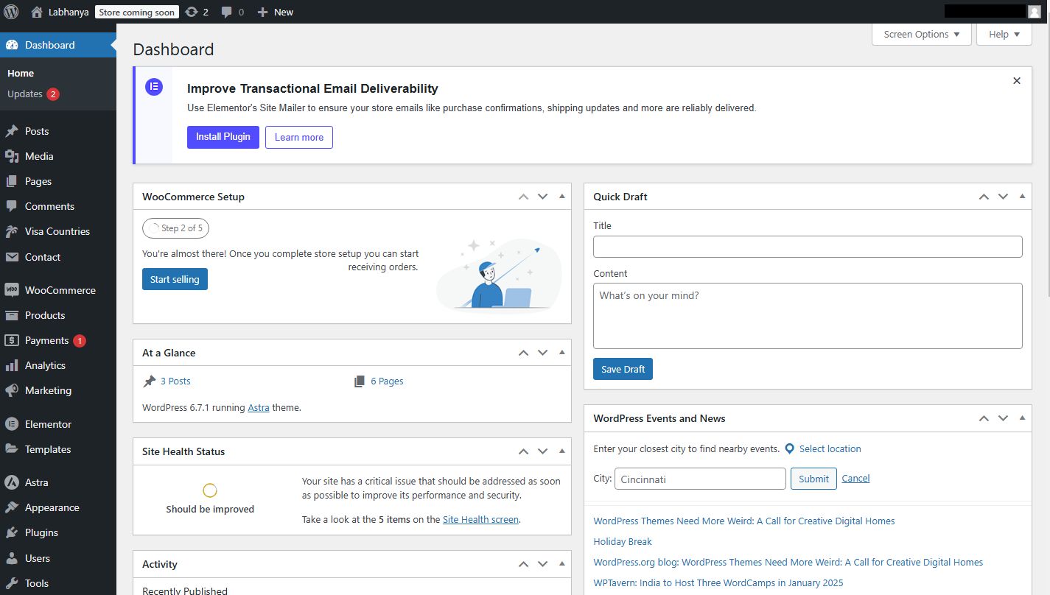Click the Install Plugin button
The image size is (1050, 595).
click(223, 137)
